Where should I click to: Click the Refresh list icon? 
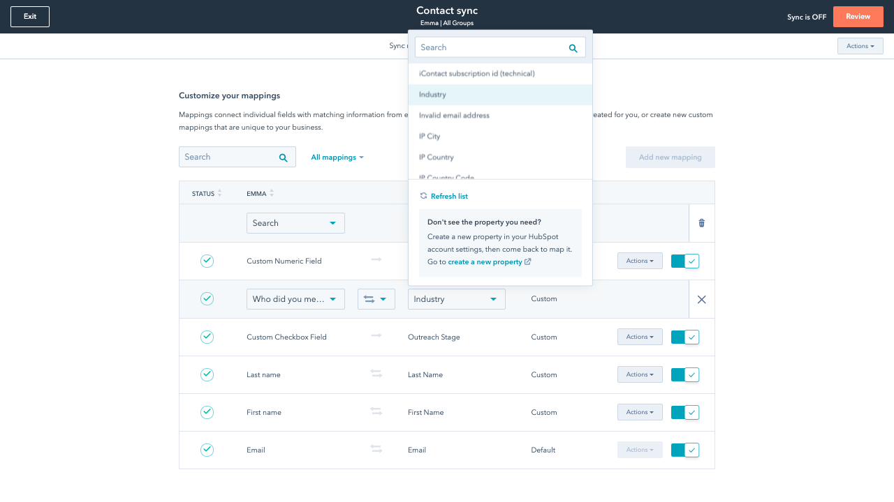pyautogui.click(x=423, y=197)
